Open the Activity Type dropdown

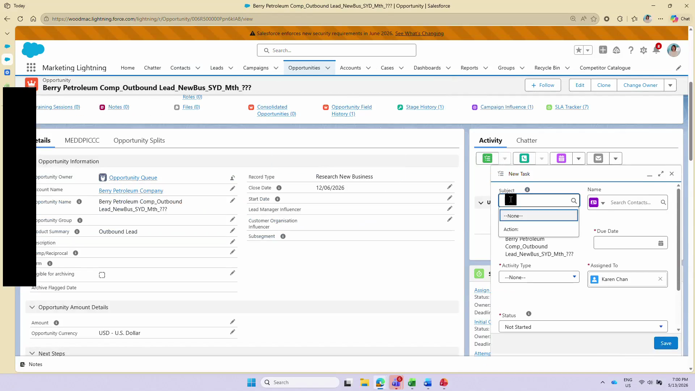pos(539,277)
